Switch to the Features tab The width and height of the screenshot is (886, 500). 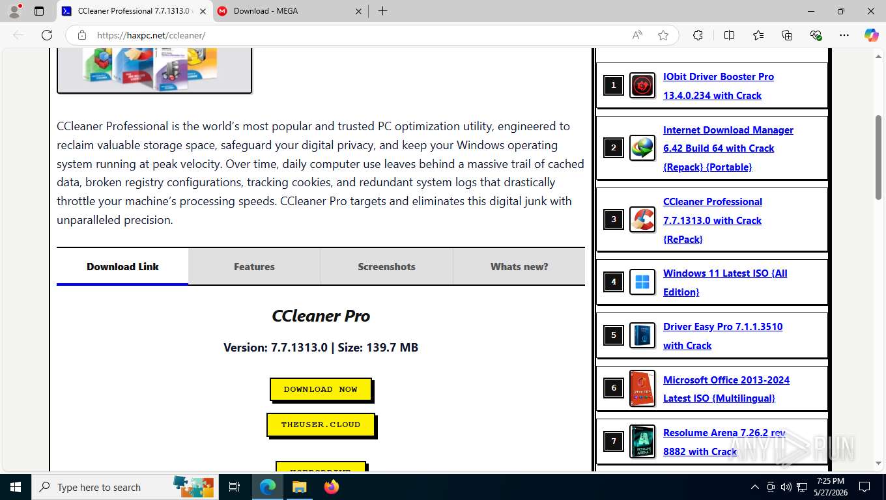click(254, 266)
